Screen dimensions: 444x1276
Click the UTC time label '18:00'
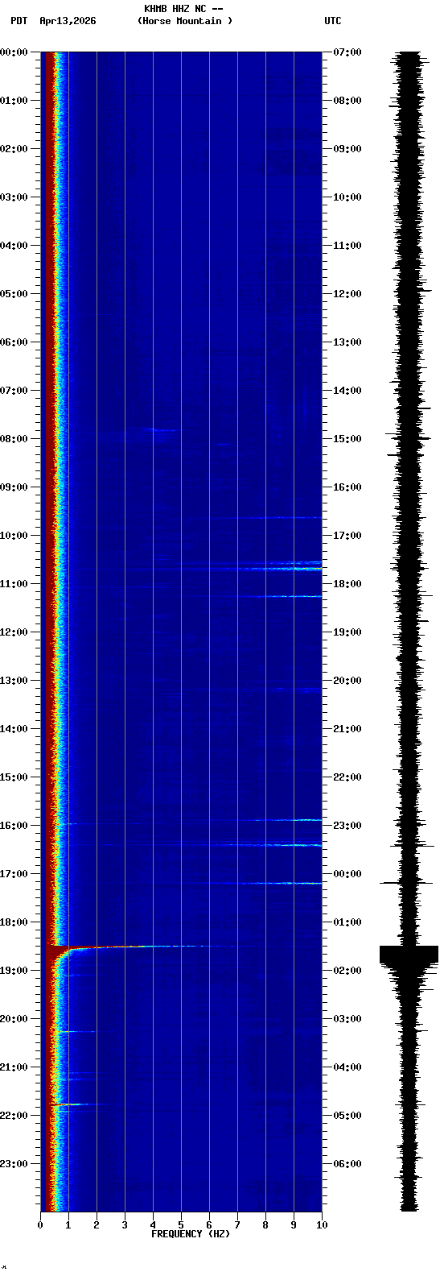(347, 584)
